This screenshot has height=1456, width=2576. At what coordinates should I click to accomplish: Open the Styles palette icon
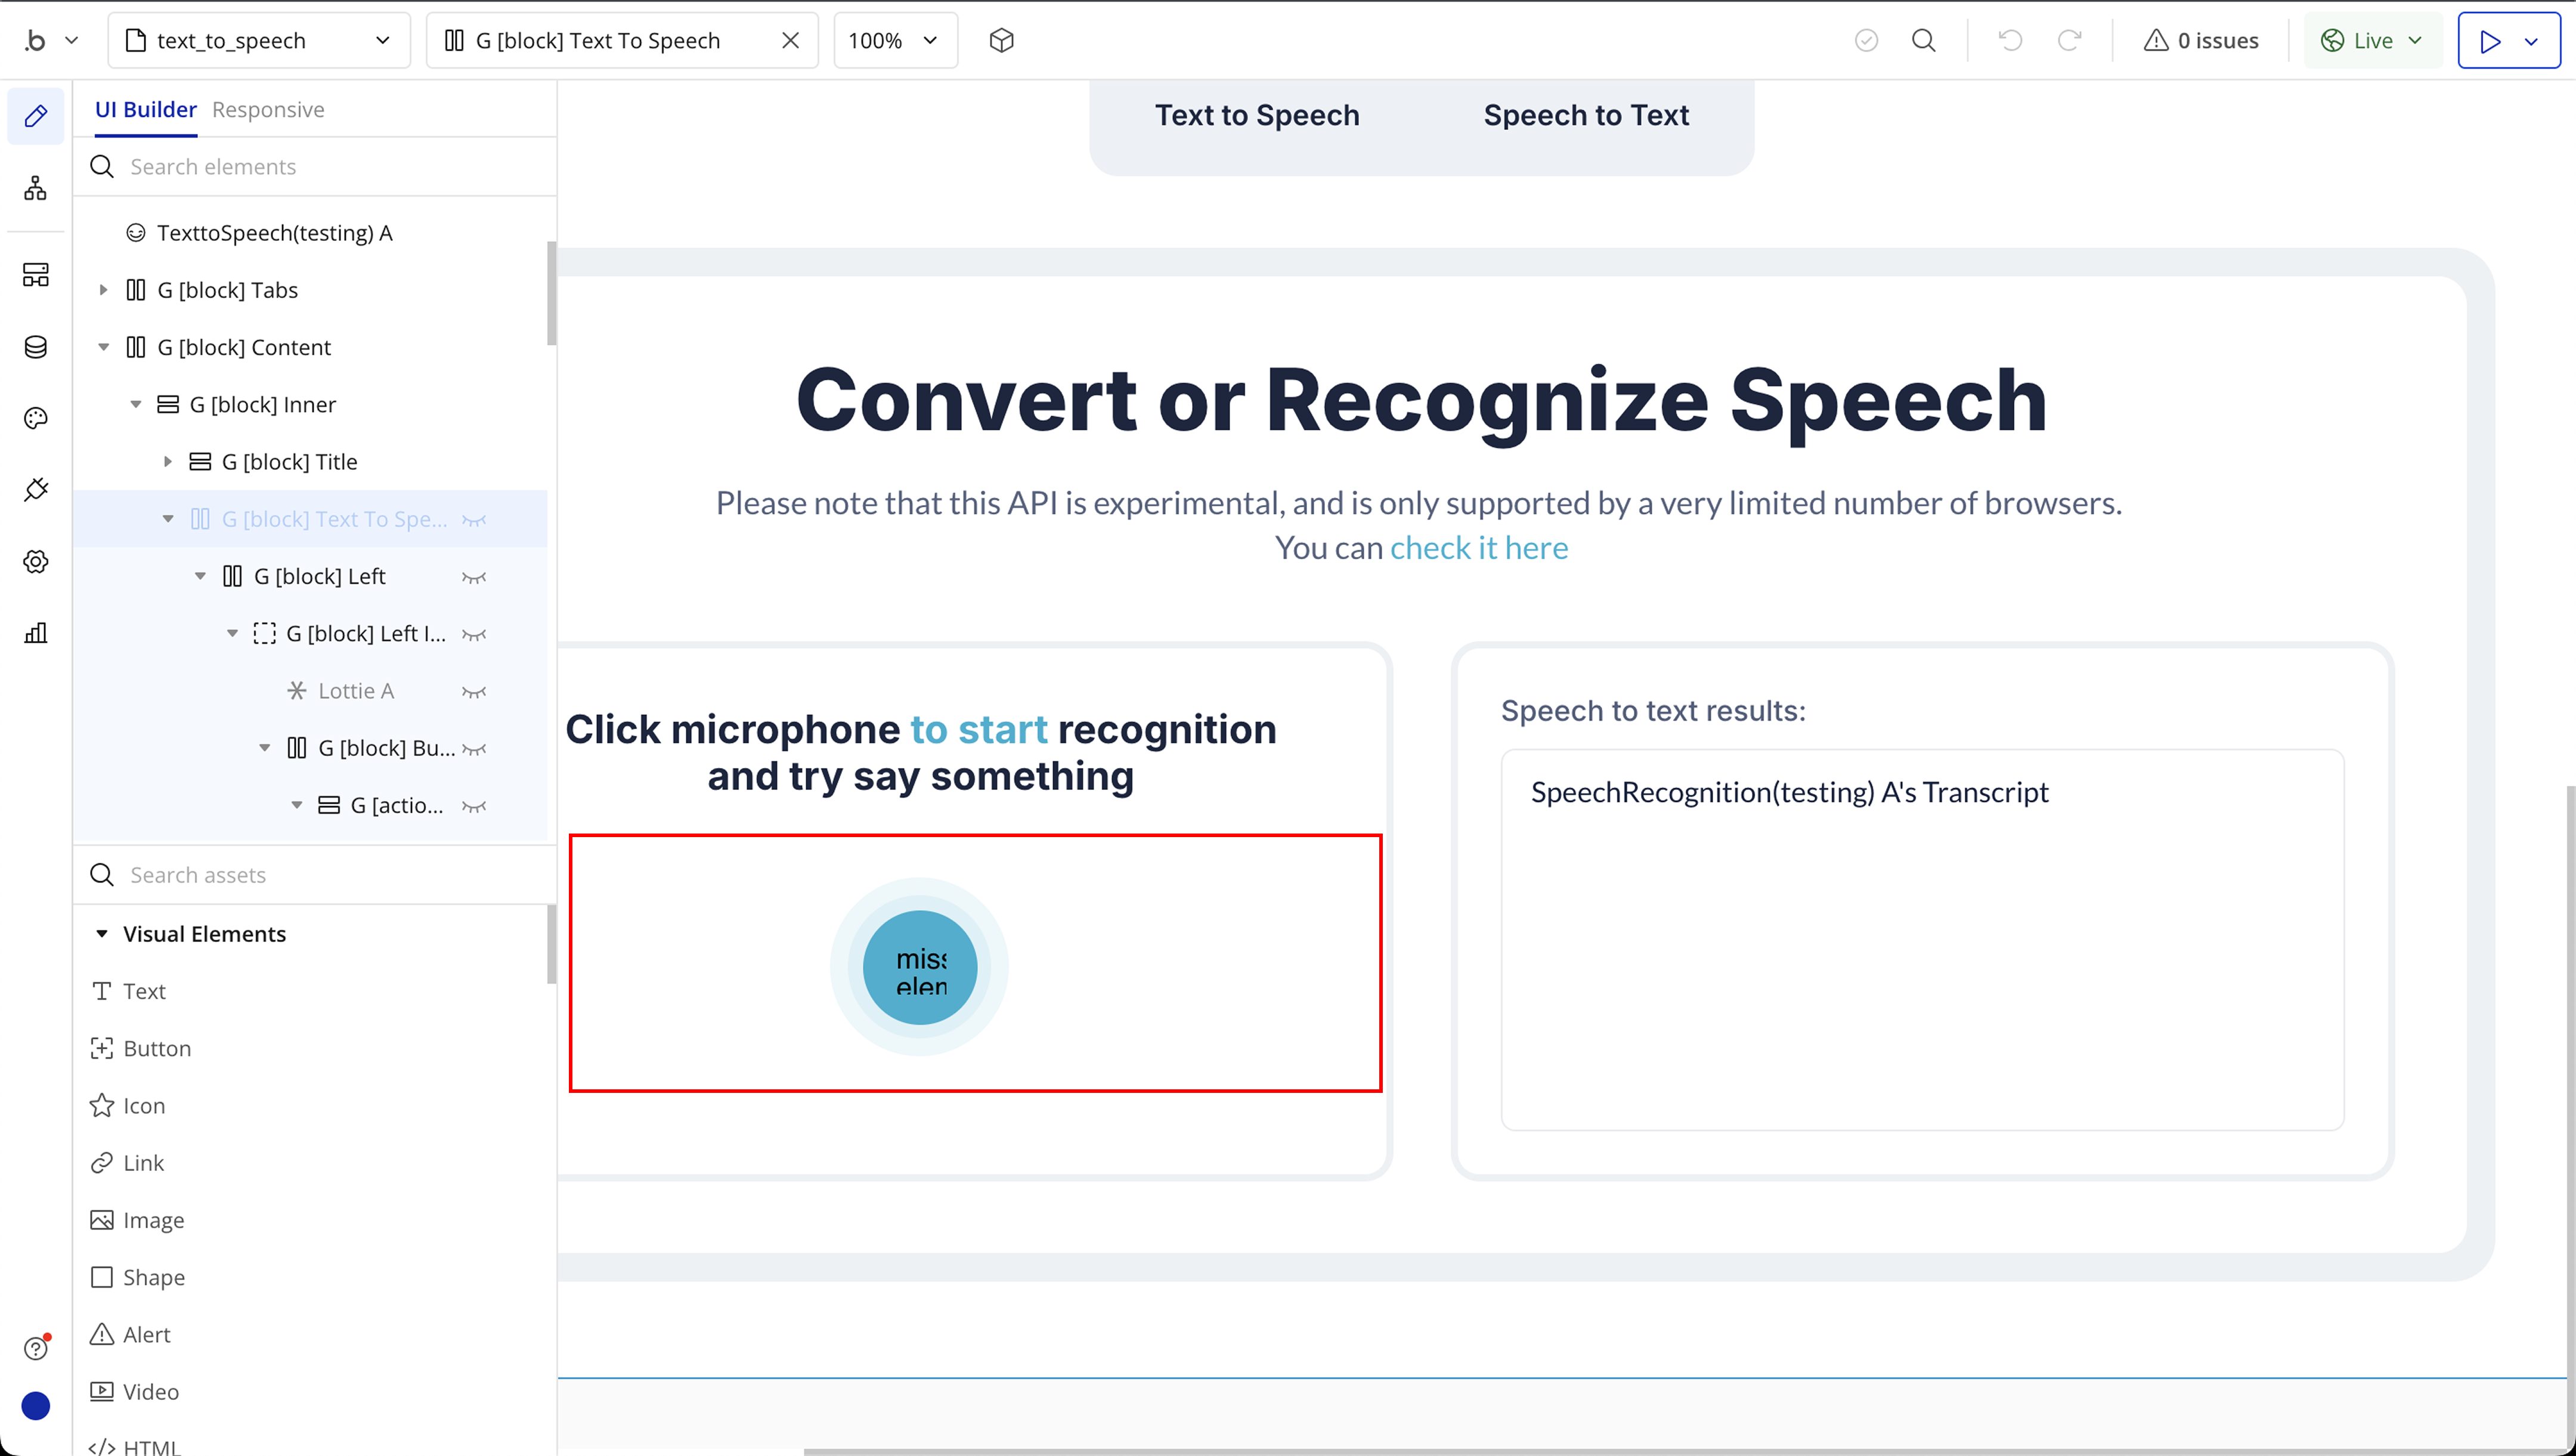[x=36, y=418]
